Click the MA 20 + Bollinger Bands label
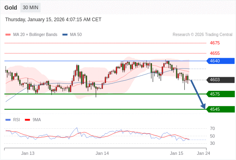Screen dimensions: 236x160 (35, 35)
